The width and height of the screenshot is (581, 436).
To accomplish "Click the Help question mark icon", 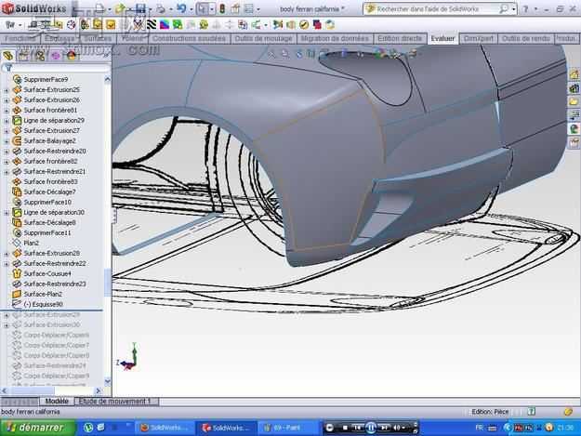I will coord(526,9).
